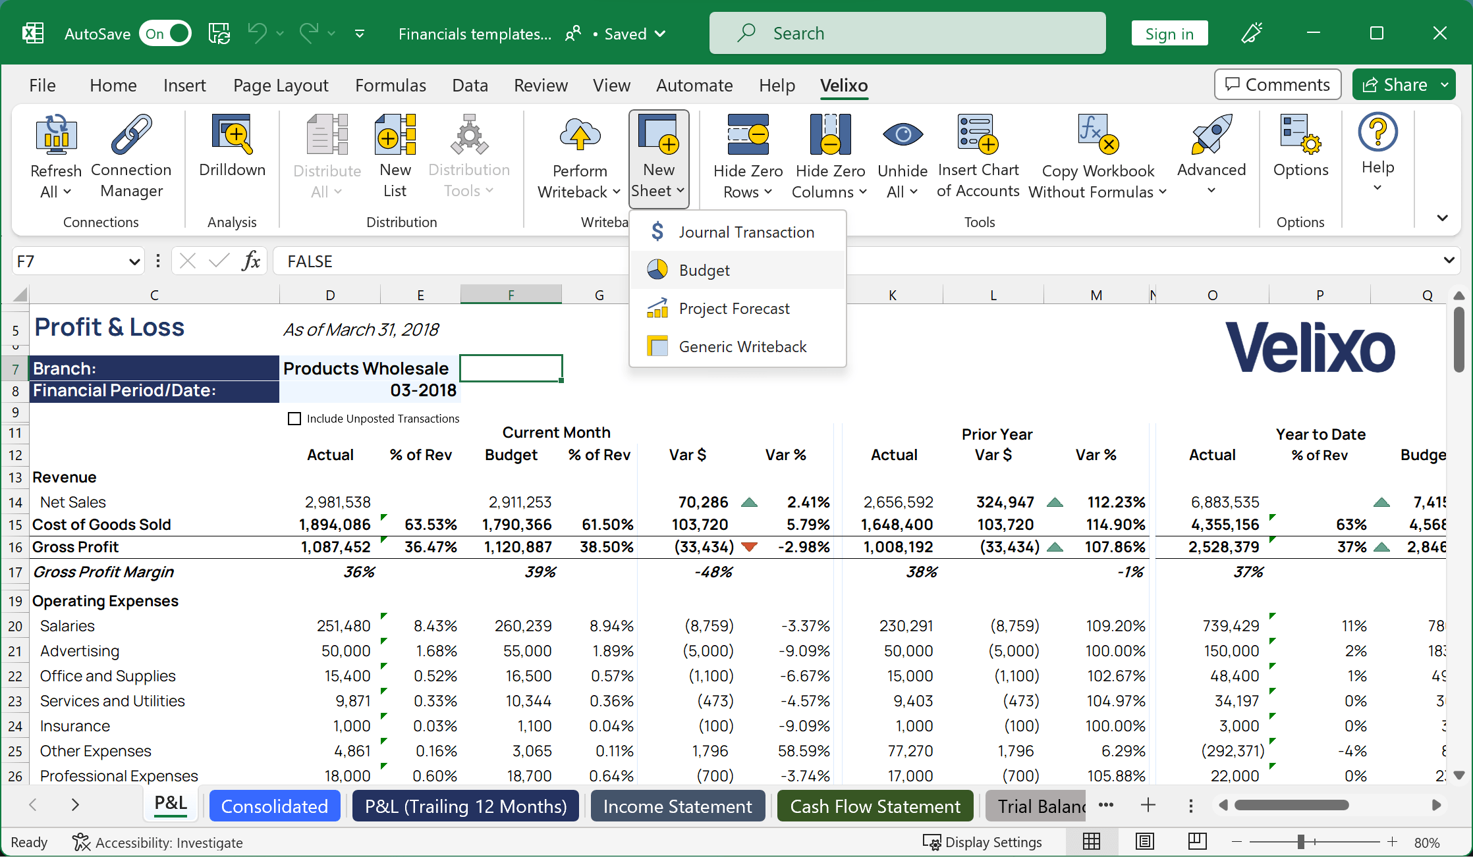Check Include Unposted Transactions box
Image resolution: width=1473 pixels, height=857 pixels.
pos(294,419)
